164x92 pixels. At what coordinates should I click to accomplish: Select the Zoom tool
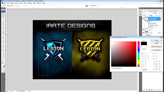pos(3,61)
